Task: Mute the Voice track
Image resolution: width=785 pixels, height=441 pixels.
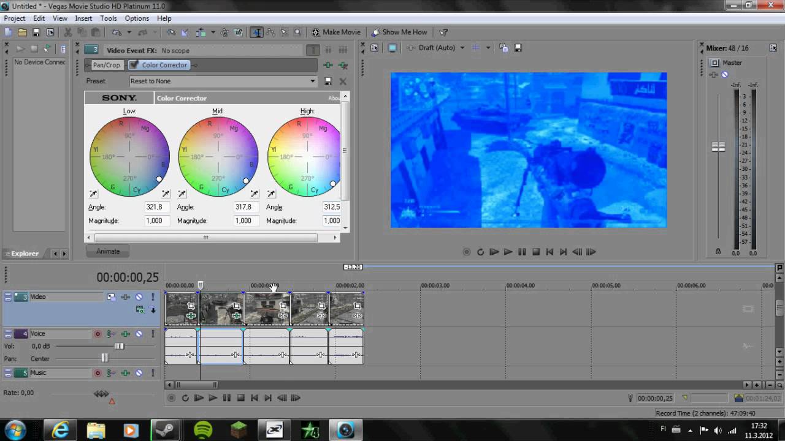Action: [x=139, y=334]
